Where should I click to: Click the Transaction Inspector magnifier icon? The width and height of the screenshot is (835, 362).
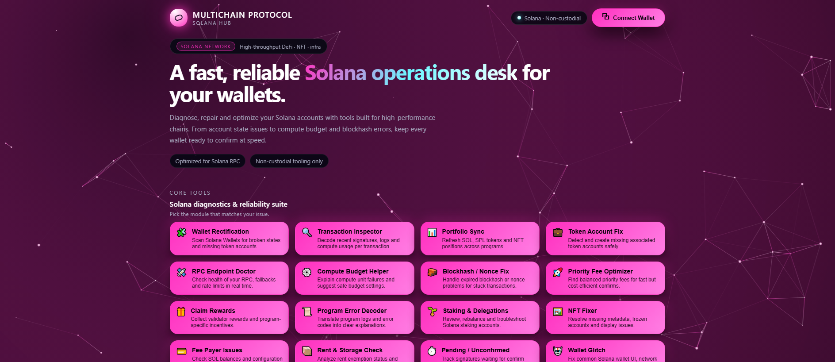[307, 232]
